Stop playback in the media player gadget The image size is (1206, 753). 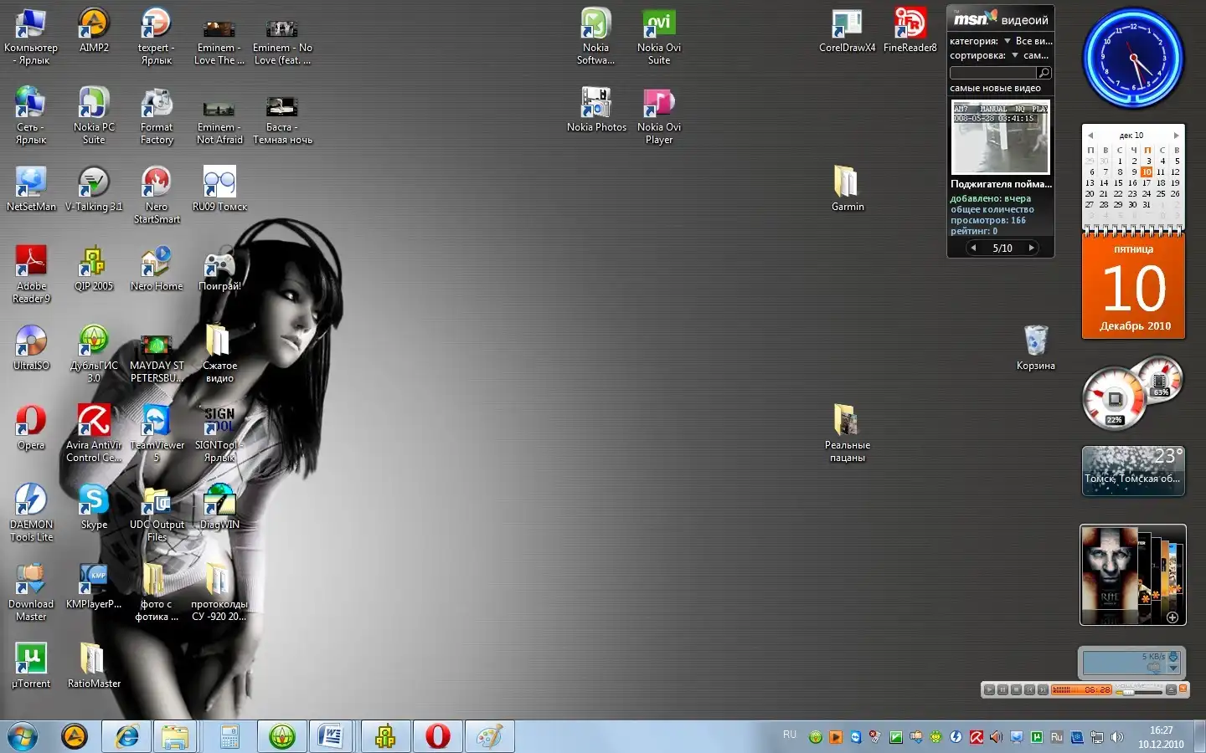click(1016, 690)
